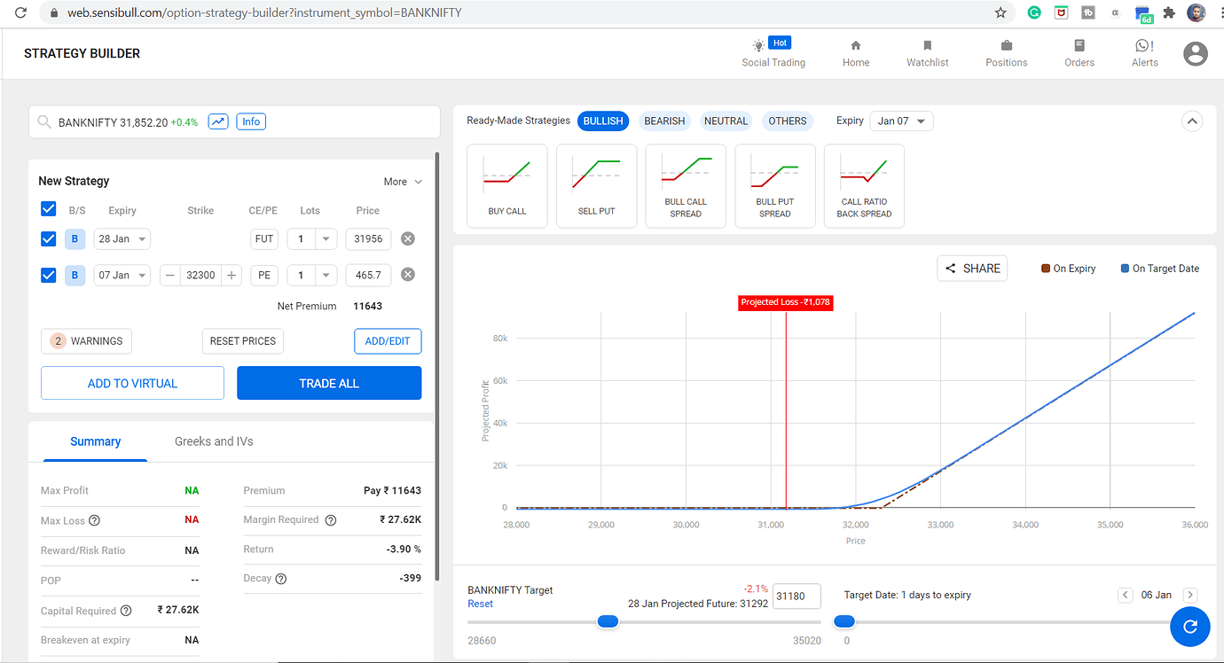Uncheck the 28 Jan FUT leg checkbox
The height and width of the screenshot is (663, 1224).
(49, 238)
